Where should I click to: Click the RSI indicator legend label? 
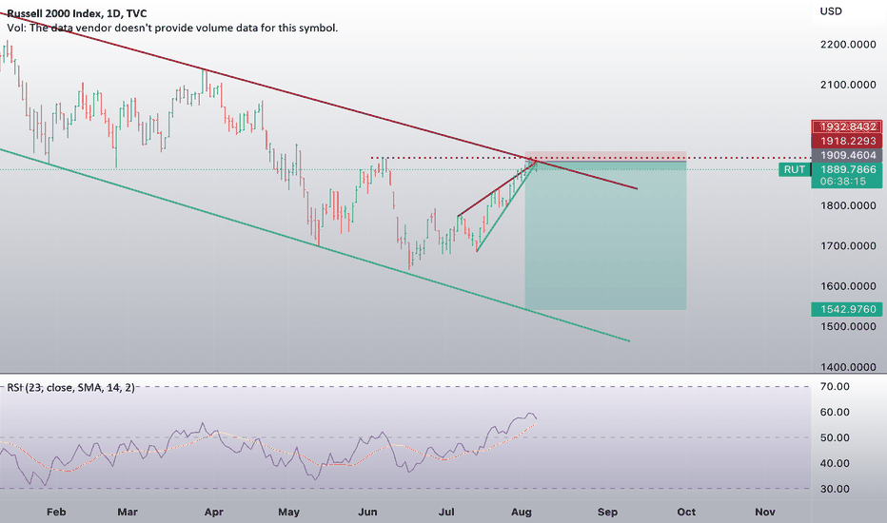[70, 387]
